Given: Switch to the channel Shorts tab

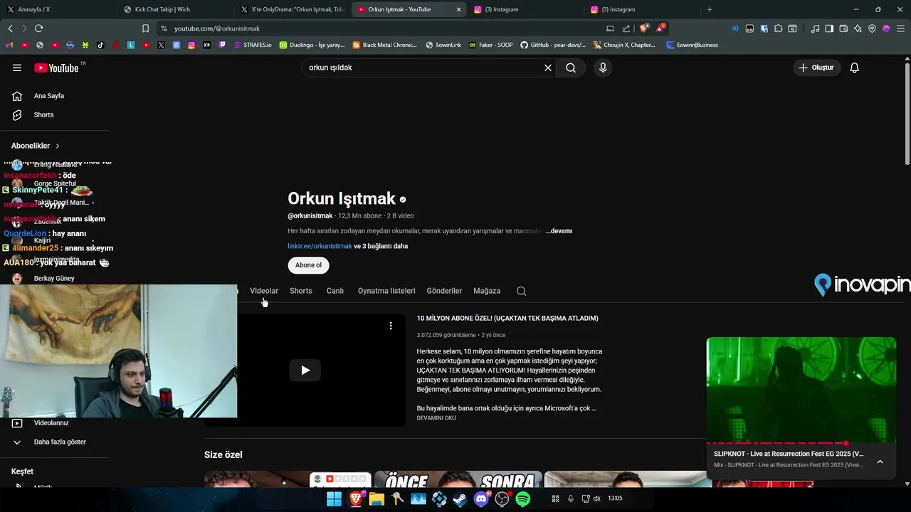Looking at the screenshot, I should pyautogui.click(x=301, y=291).
